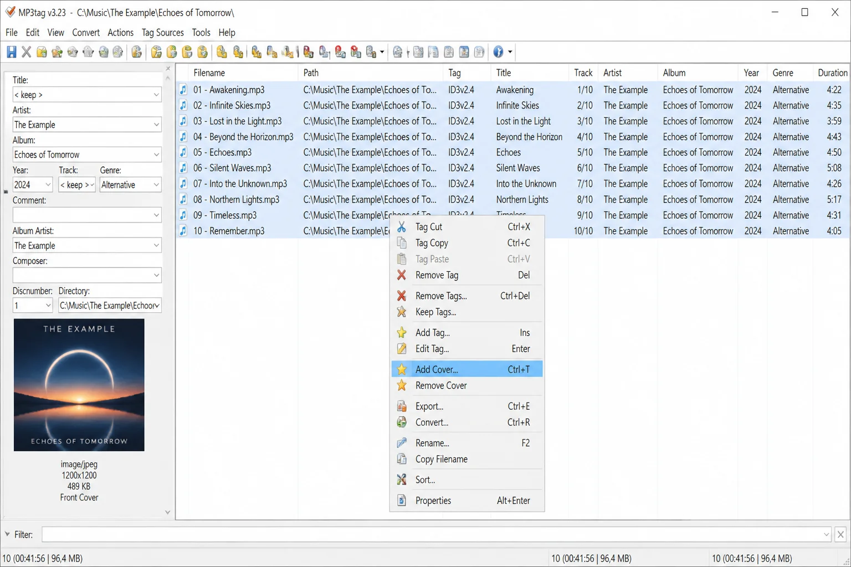Viewport: 851px width, 567px height.
Task: Expand the Composer field dropdown
Action: [x=156, y=275]
